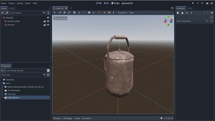Viewport: 215px width, 121px height.
Task: Open sun and environment settings dots
Action: tap(114, 13)
